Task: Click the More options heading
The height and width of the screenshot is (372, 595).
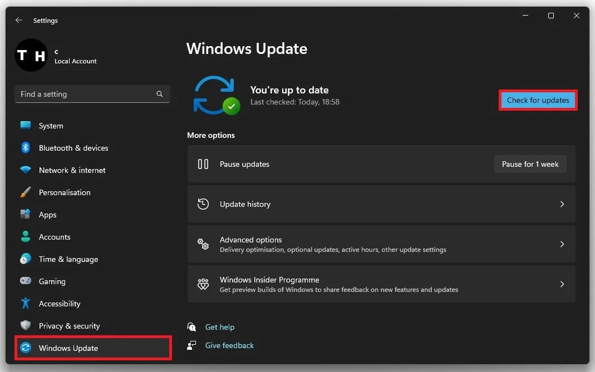Action: click(210, 135)
